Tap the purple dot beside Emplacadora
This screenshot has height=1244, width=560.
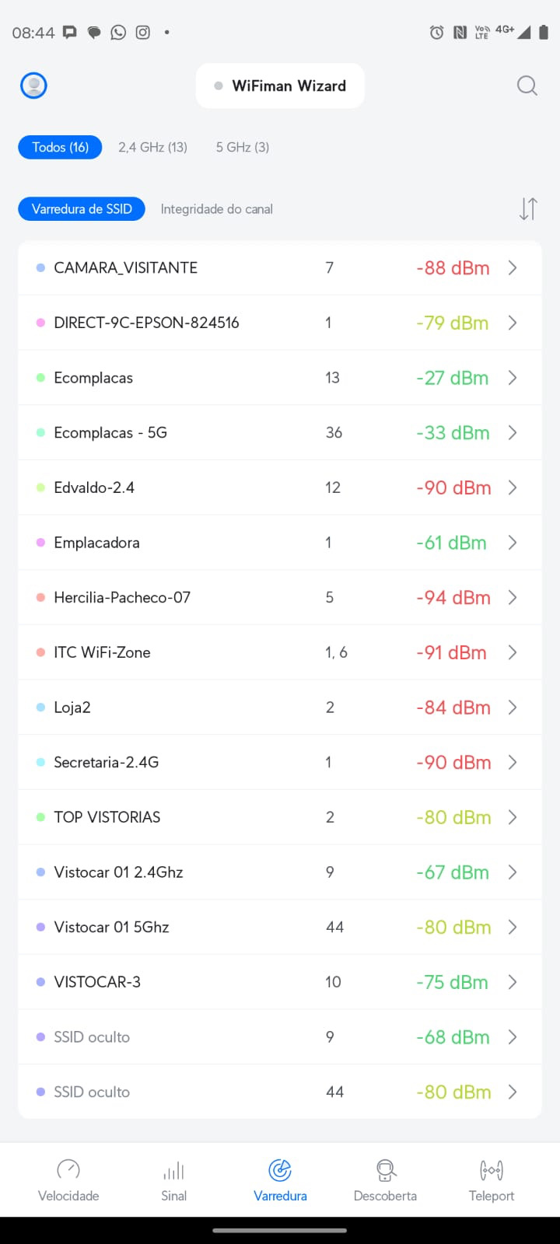tap(40, 543)
